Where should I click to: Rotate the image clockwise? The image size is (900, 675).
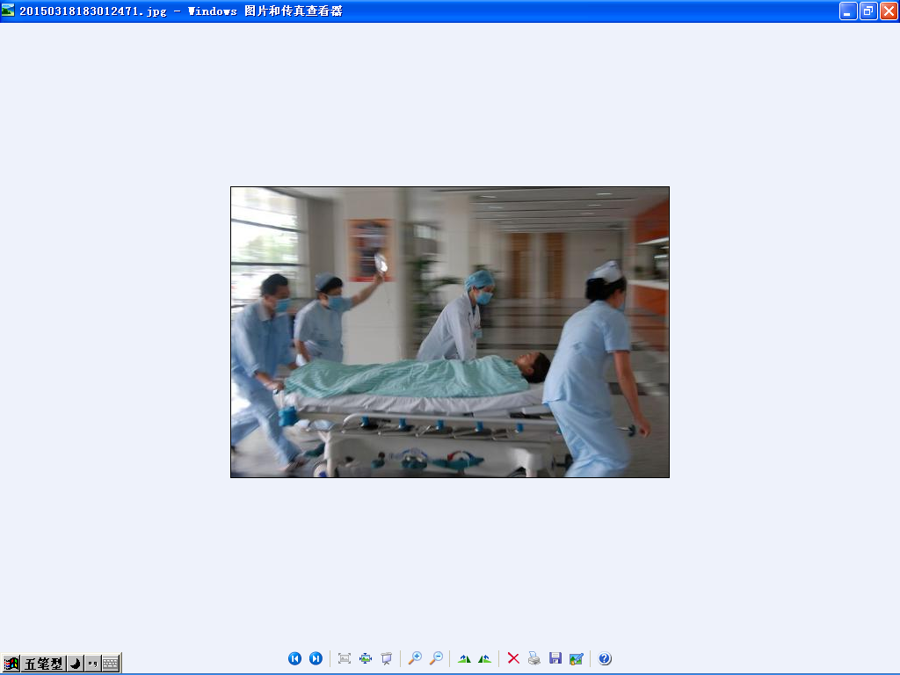point(464,658)
